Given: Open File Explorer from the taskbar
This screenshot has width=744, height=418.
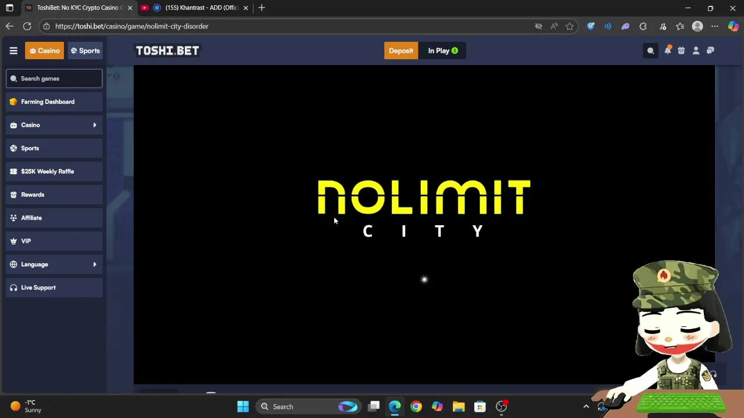Looking at the screenshot, I should tap(459, 406).
